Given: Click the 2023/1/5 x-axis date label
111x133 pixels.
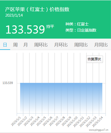Looking at the screenshot, I should (41, 121).
